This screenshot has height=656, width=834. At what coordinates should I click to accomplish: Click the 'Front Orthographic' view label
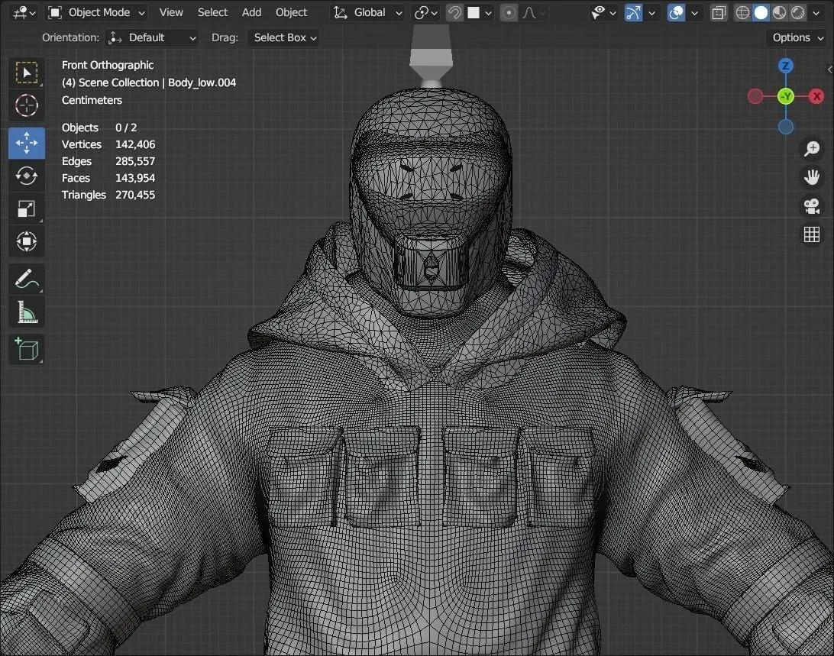[x=108, y=65]
